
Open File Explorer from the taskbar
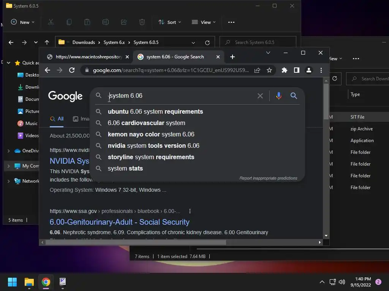[29, 282]
